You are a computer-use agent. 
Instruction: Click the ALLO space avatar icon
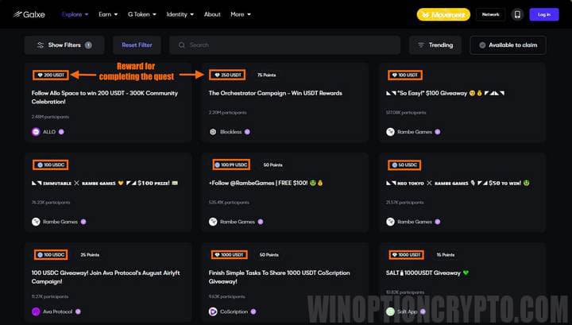(x=36, y=132)
